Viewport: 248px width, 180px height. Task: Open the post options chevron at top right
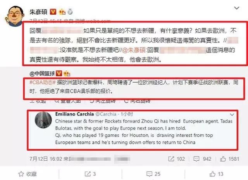pos(236,8)
